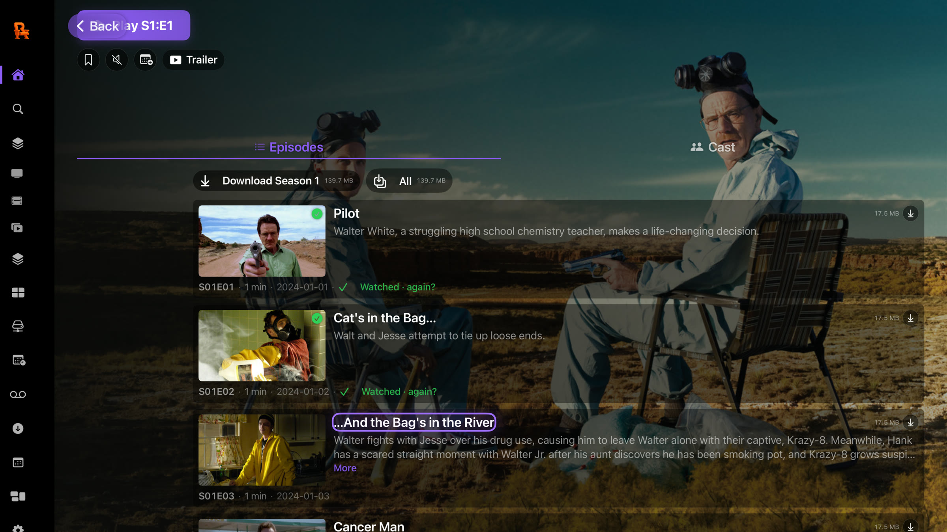Open the recordings tape sidebar icon
Viewport: 947px width, 532px height.
tap(18, 394)
